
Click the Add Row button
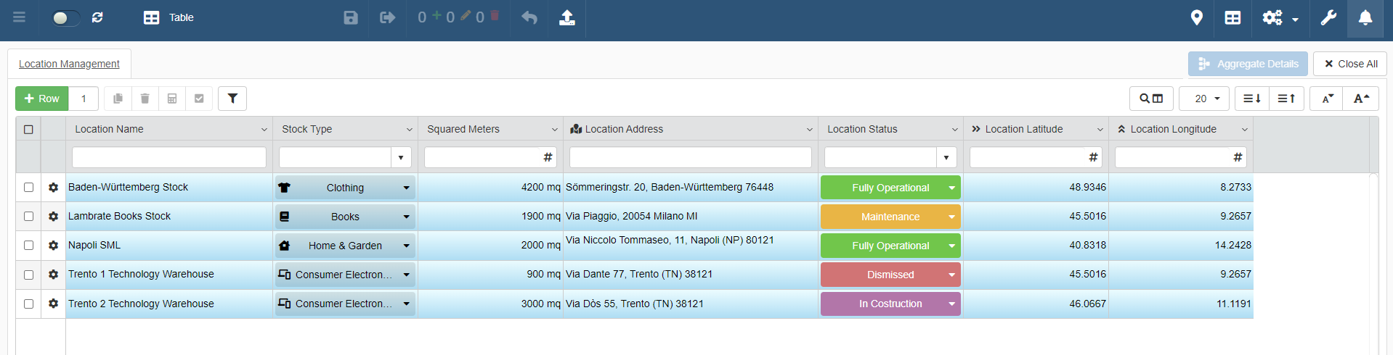pyautogui.click(x=42, y=99)
